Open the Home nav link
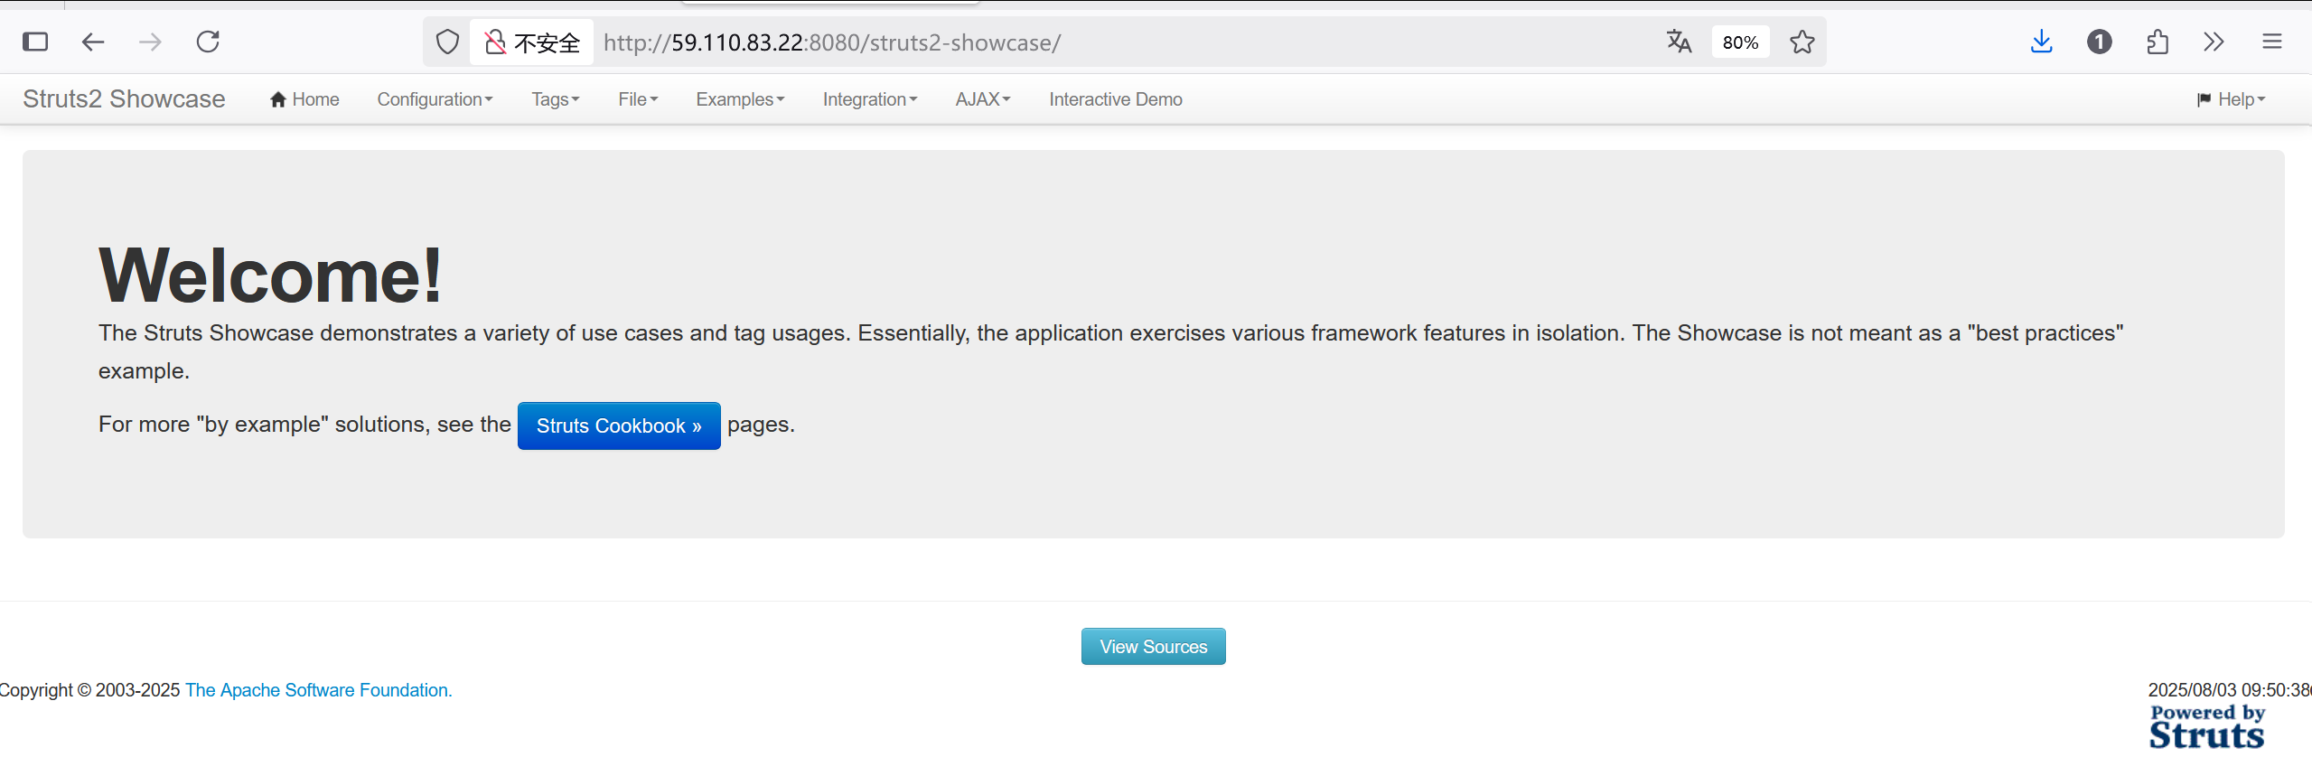Image resolution: width=2312 pixels, height=757 pixels. 304,99
